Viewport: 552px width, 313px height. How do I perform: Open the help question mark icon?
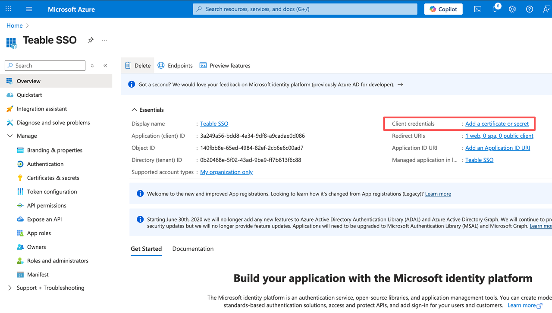point(530,9)
